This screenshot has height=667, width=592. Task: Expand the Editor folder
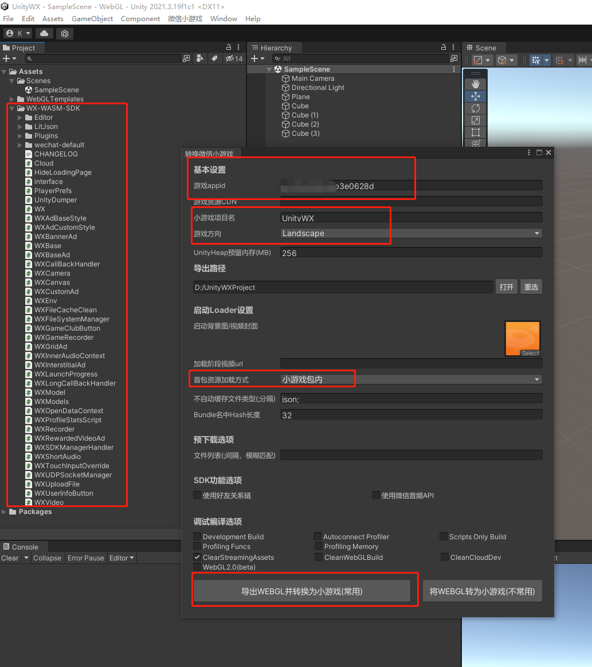(20, 117)
